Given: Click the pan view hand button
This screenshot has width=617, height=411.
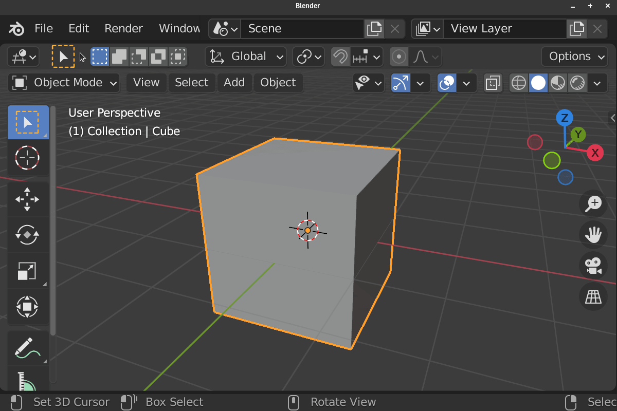Looking at the screenshot, I should tap(593, 235).
